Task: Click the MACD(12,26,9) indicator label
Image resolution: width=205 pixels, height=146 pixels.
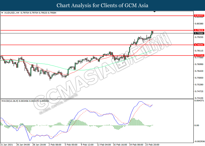Action: pyautogui.click(x=10, y=101)
